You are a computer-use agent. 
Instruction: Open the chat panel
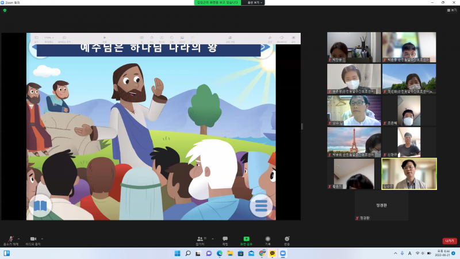tap(225, 241)
